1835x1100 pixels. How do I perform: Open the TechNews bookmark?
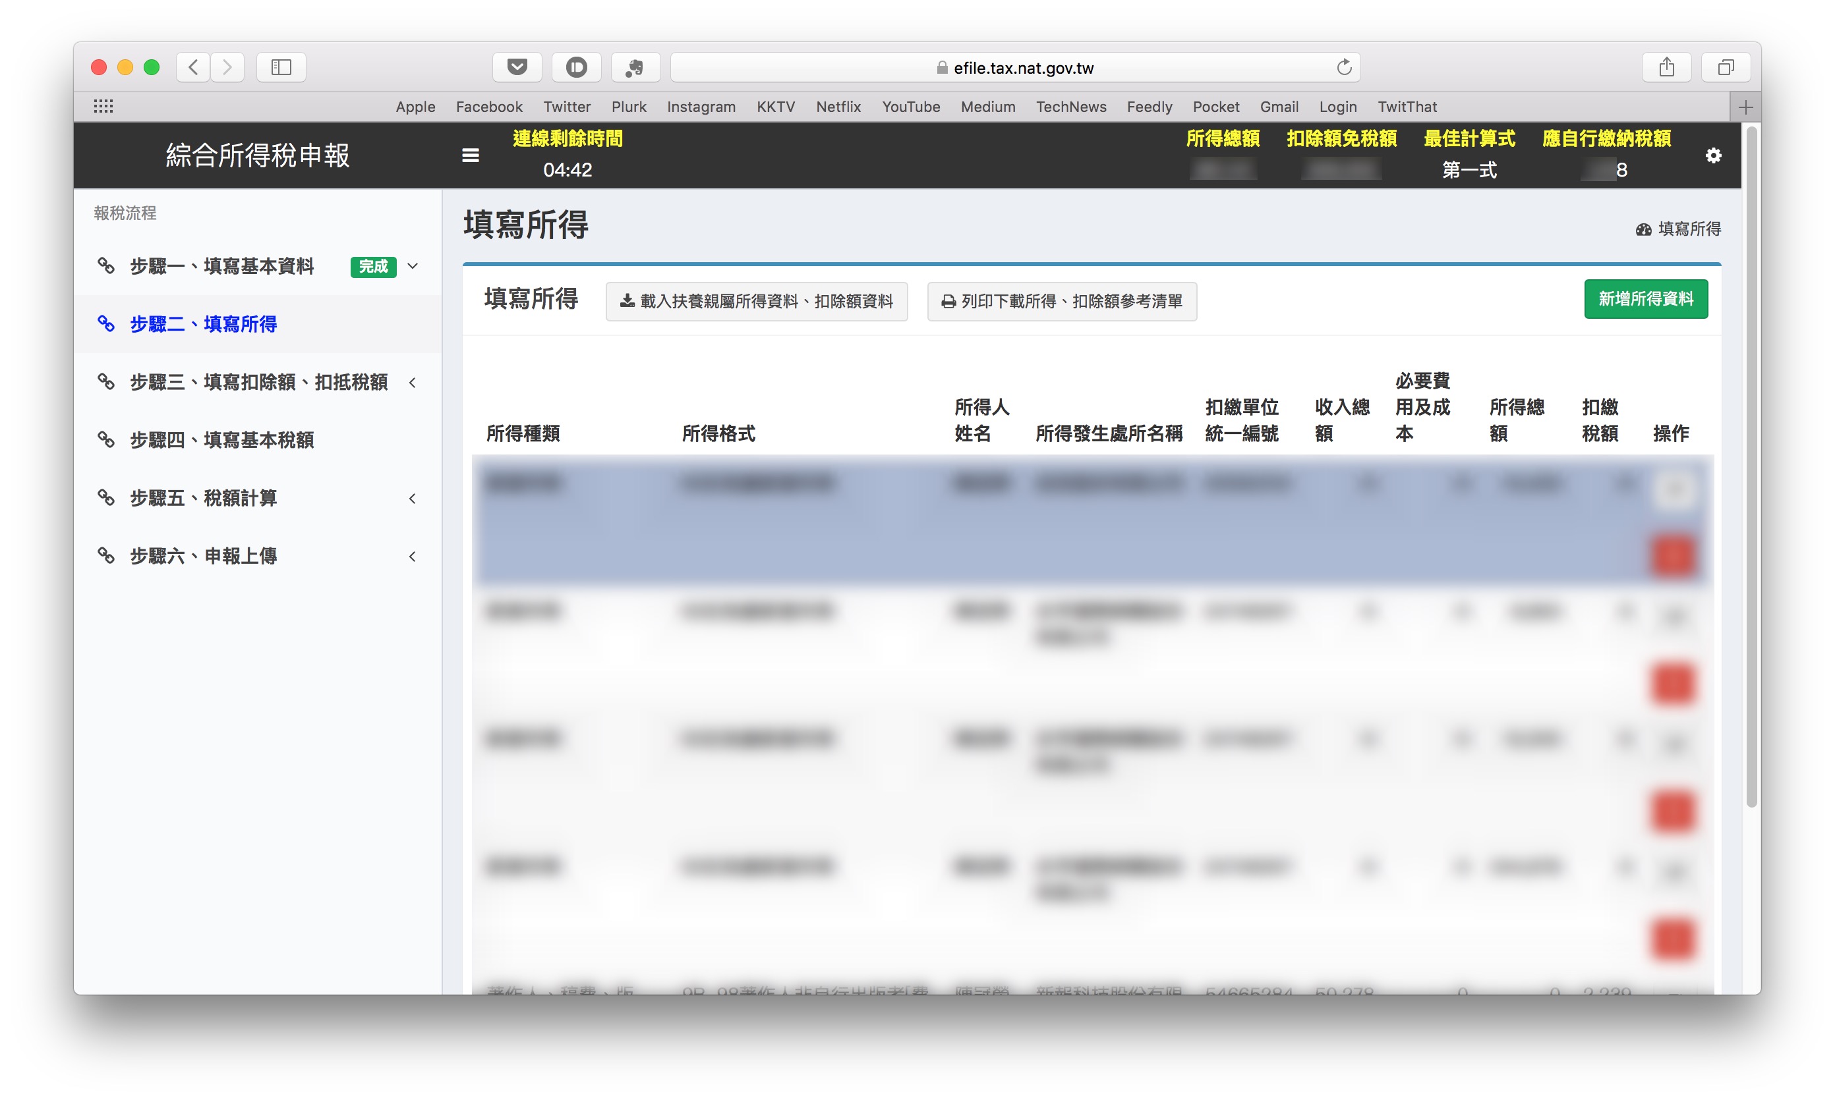pyautogui.click(x=1070, y=107)
